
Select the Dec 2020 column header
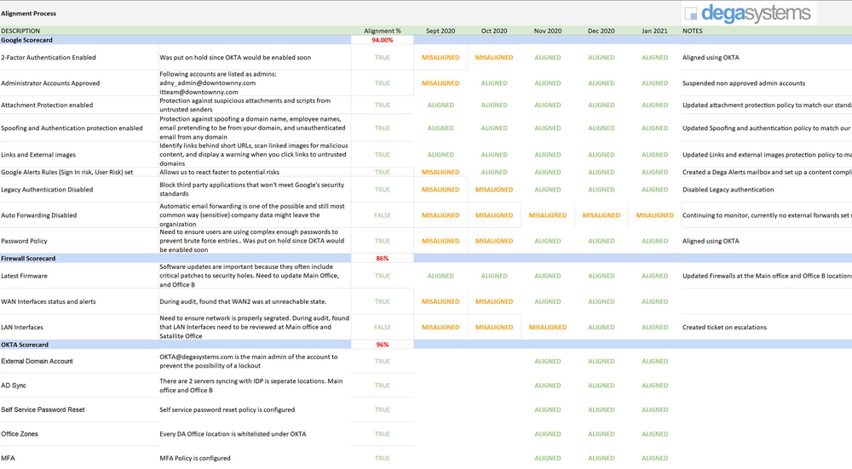(x=601, y=31)
